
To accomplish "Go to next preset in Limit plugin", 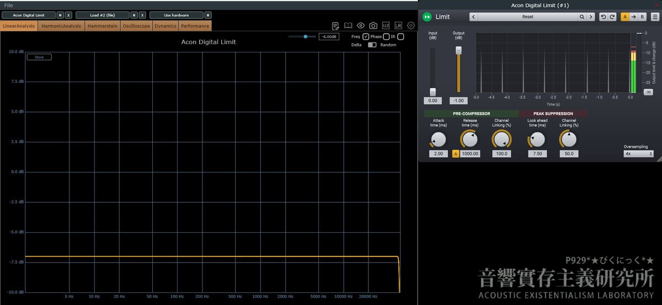I will tap(591, 17).
